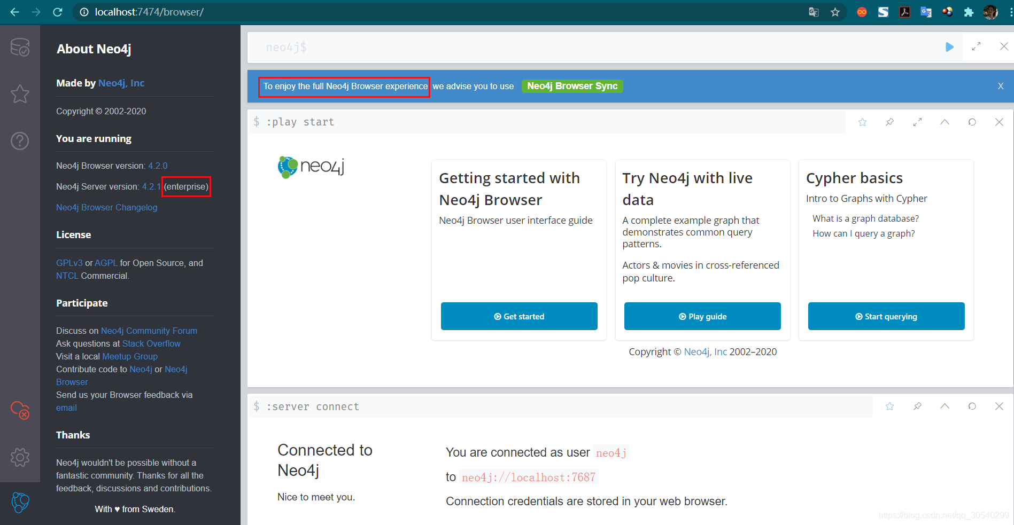Open the GPLv3 license link
This screenshot has height=525, width=1014.
[x=69, y=263]
